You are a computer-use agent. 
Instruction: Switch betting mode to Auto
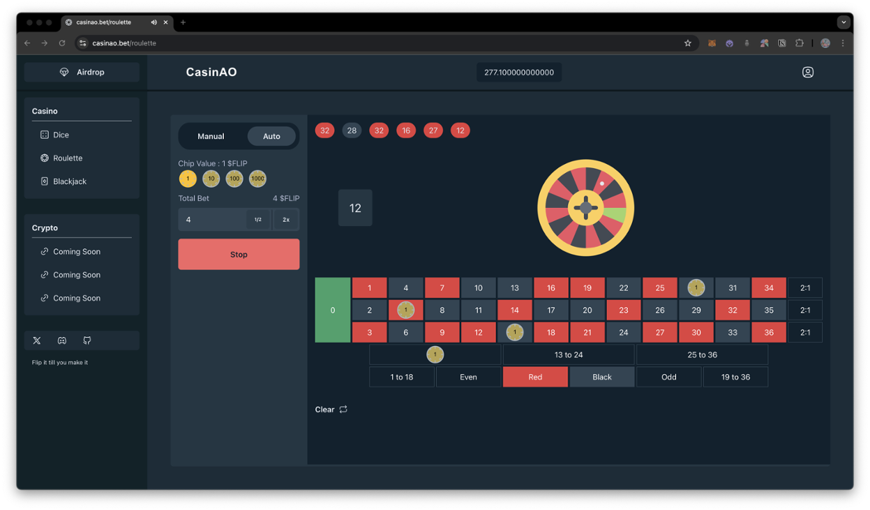(271, 136)
